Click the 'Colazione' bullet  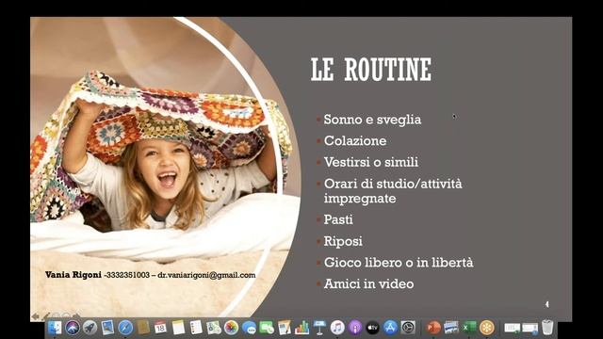pos(355,140)
